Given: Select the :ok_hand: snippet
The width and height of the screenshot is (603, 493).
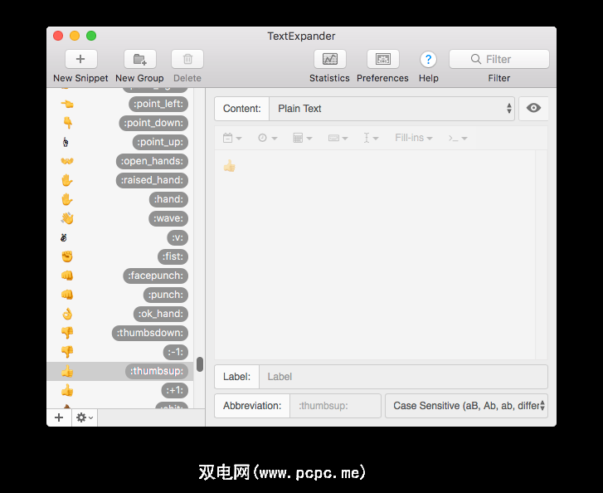Looking at the screenshot, I should [120, 314].
